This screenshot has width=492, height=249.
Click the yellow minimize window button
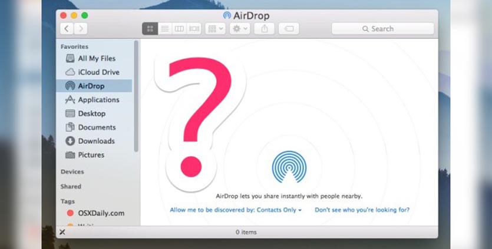pyautogui.click(x=74, y=15)
